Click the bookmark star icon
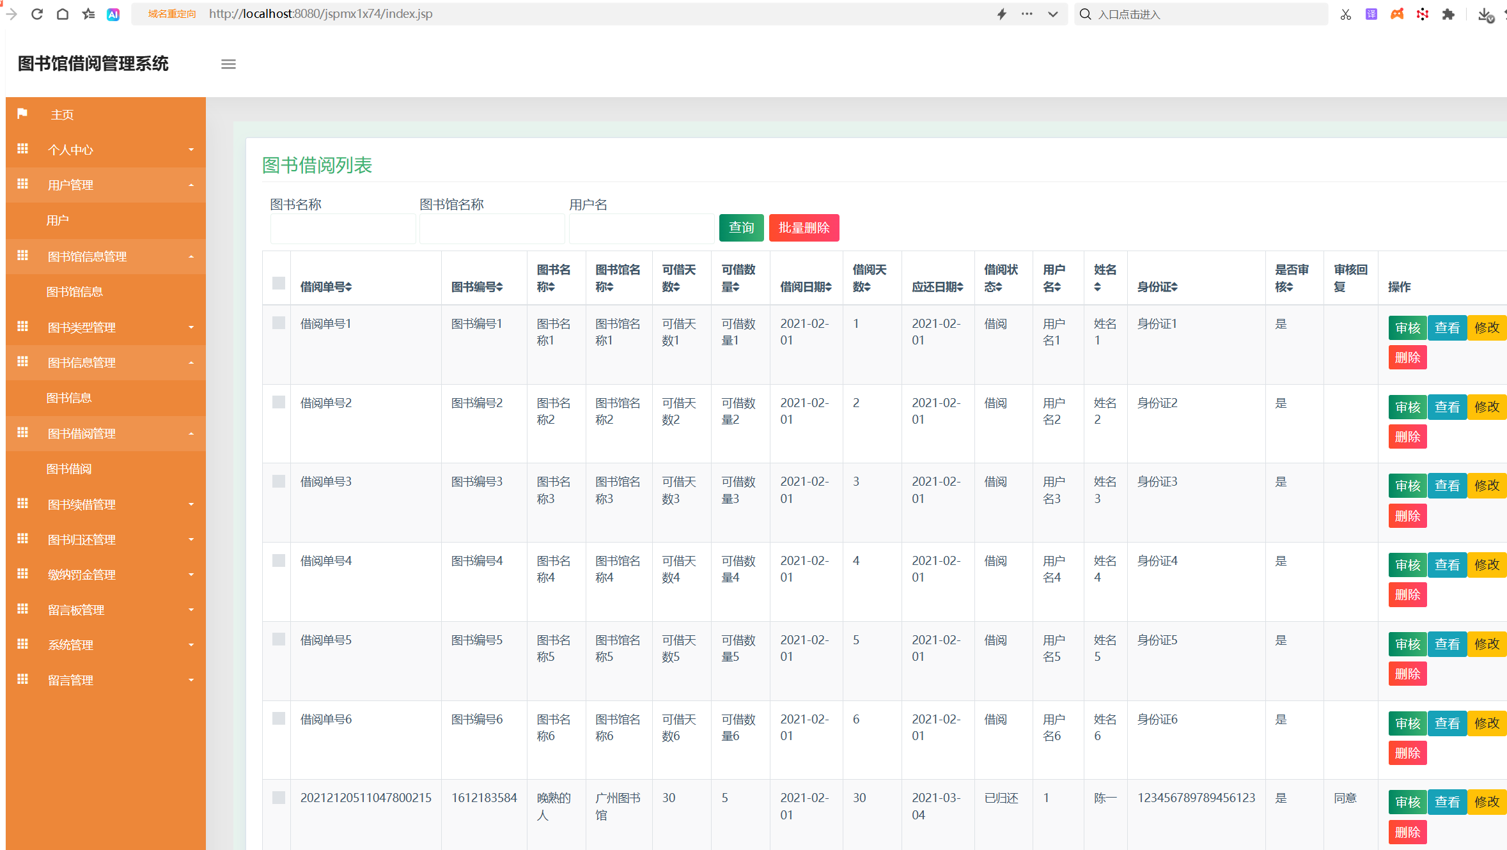 [x=88, y=14]
